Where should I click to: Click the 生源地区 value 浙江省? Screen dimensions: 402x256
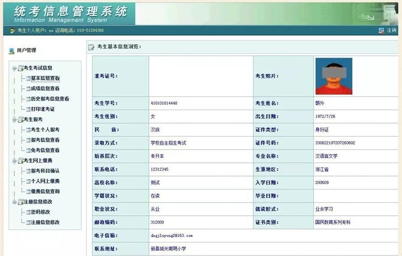click(x=322, y=169)
